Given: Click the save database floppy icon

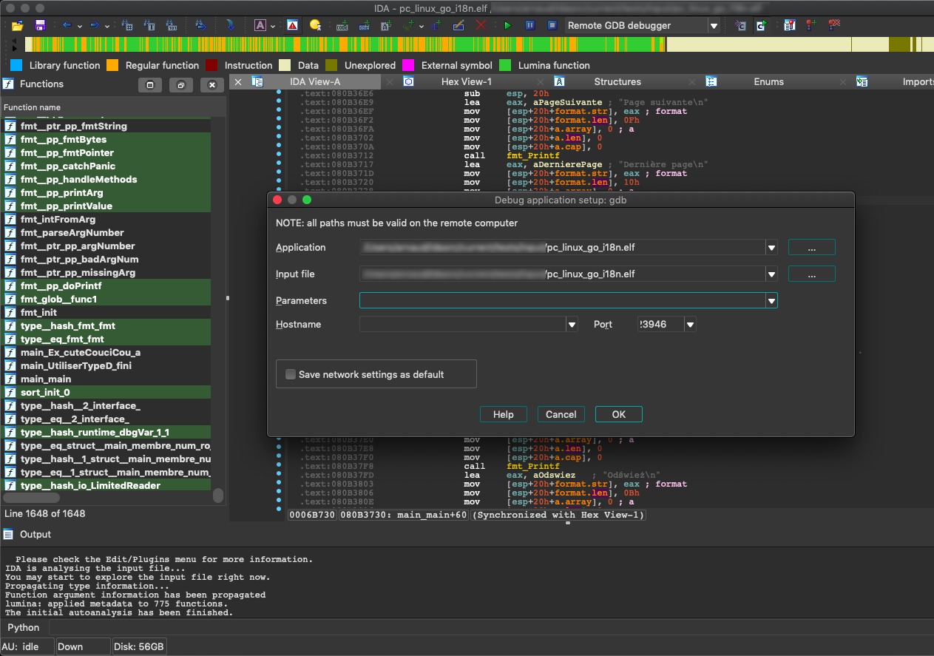Looking at the screenshot, I should pyautogui.click(x=40, y=25).
